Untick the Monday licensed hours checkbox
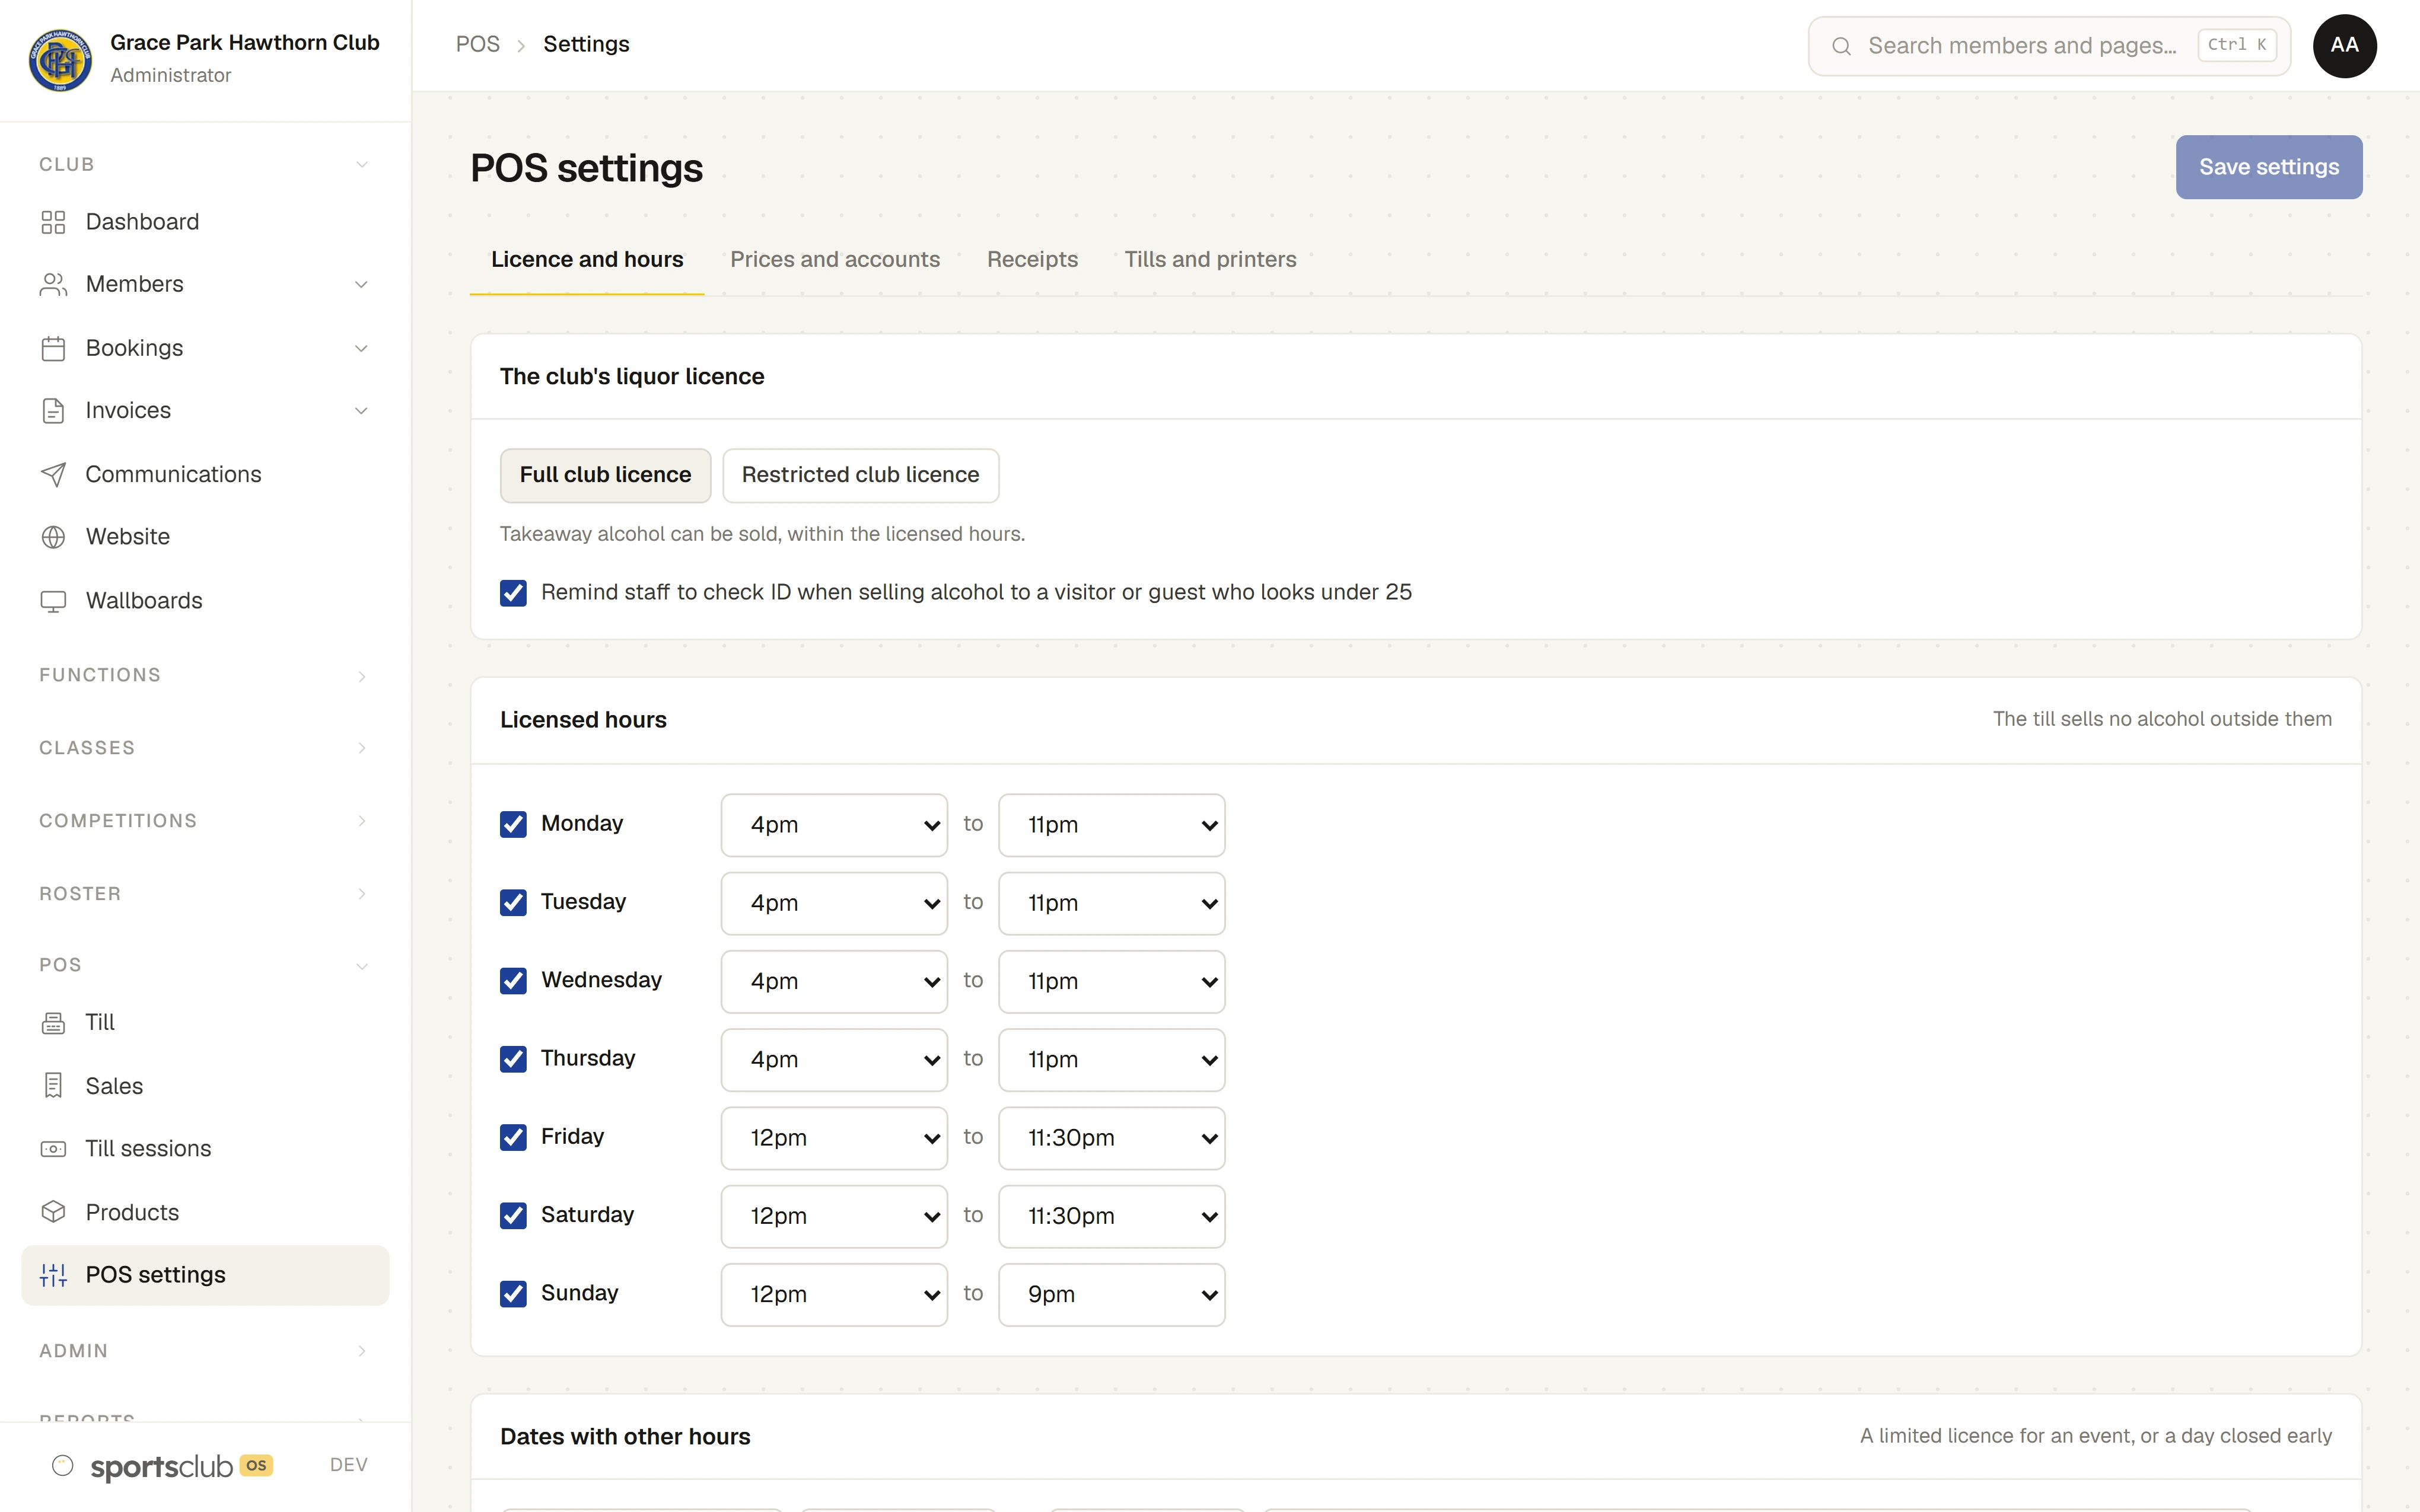2420x1512 pixels. tap(513, 824)
